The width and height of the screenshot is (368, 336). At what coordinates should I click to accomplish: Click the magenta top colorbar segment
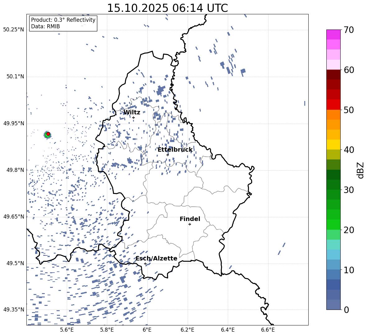333,35
